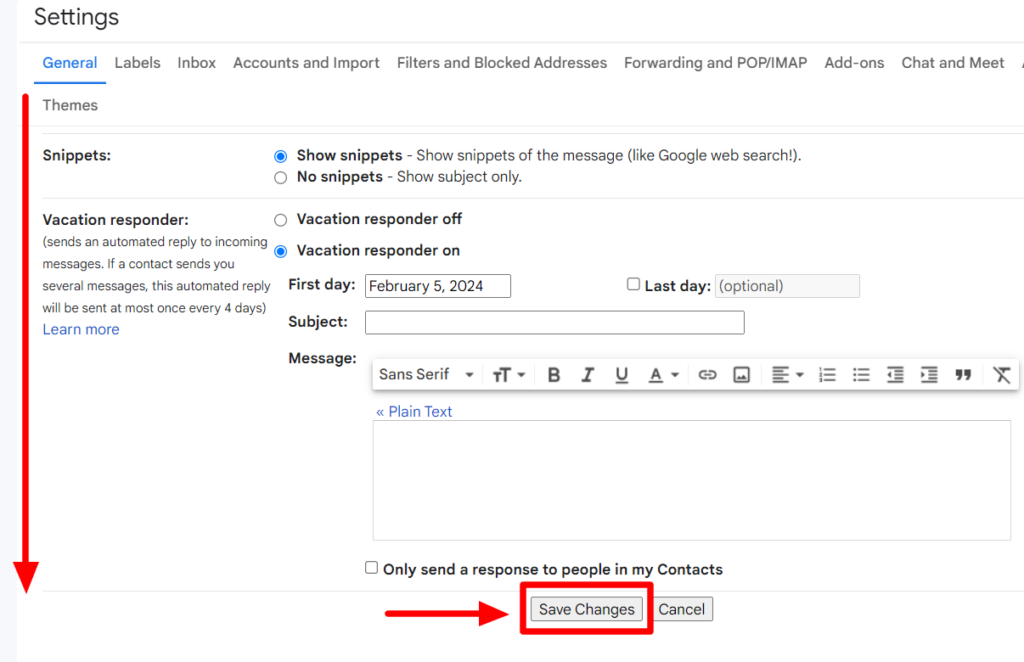The width and height of the screenshot is (1024, 662).
Task: Open the text color picker dropdown
Action: 663,374
